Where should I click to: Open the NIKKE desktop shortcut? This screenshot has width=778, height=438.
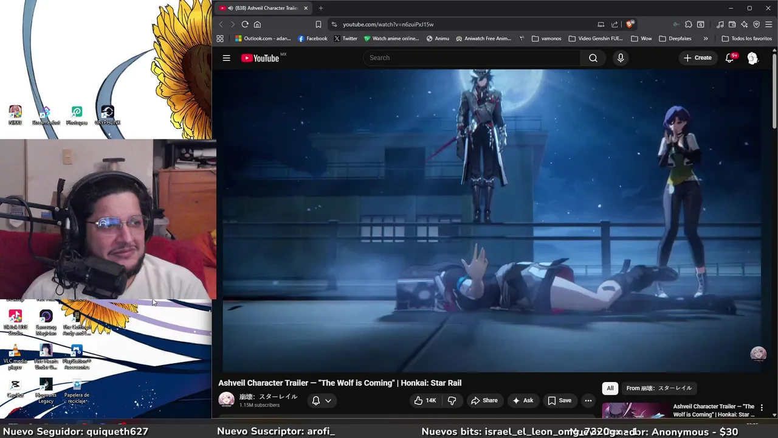(15, 115)
